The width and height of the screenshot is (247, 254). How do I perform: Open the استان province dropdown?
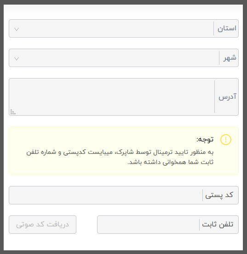click(x=124, y=28)
